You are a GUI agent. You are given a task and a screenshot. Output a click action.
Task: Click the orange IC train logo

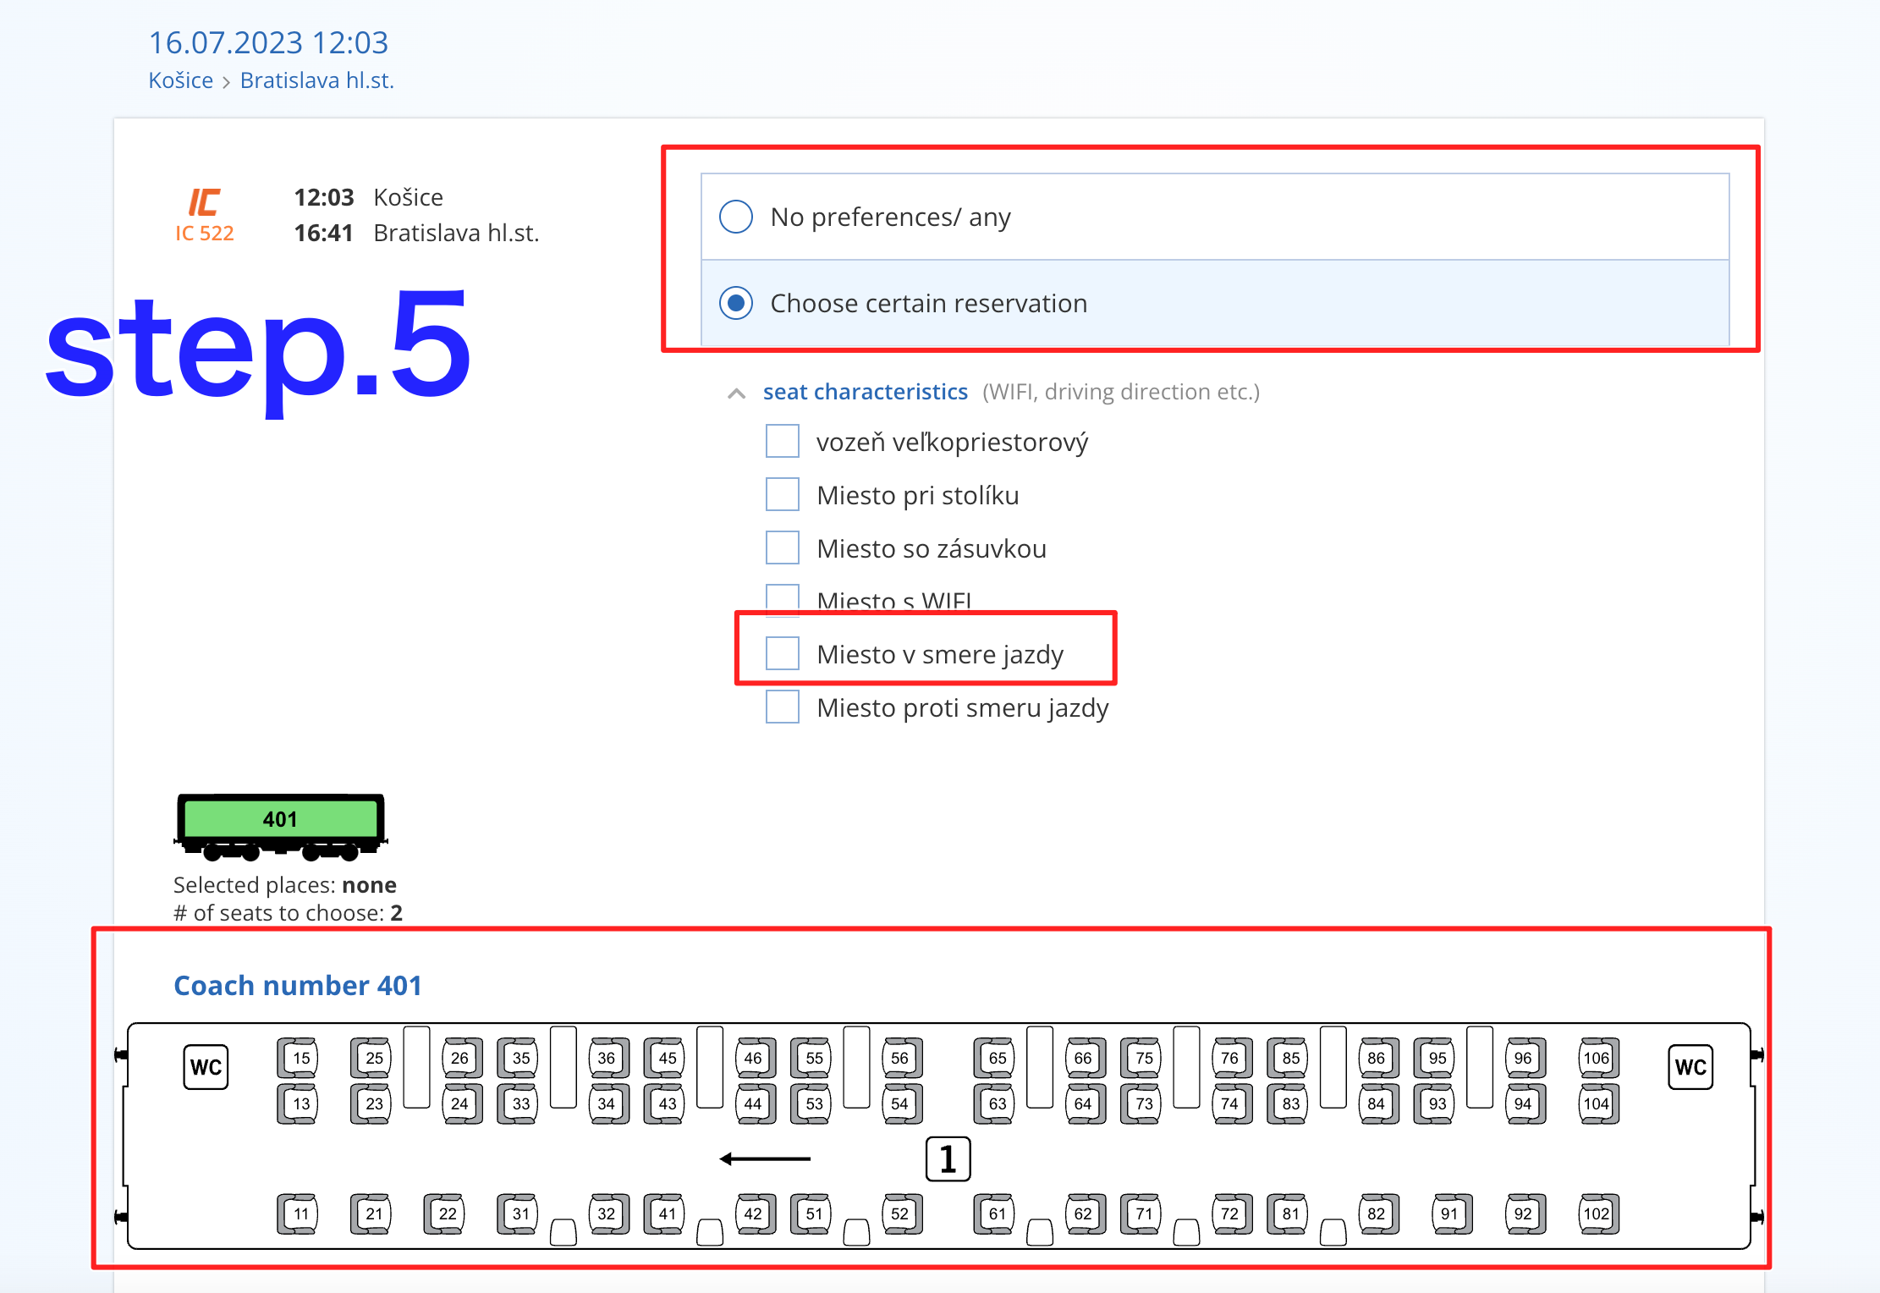[x=204, y=202]
